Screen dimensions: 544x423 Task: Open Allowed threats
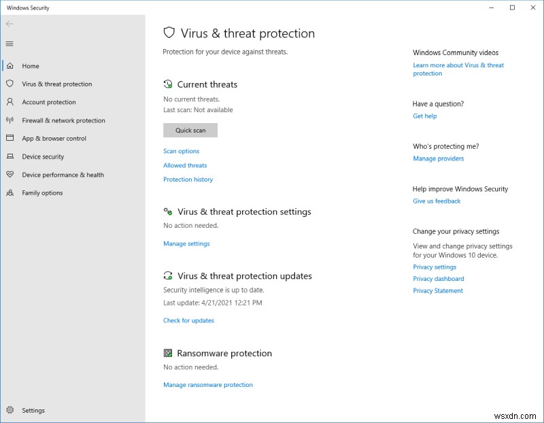click(185, 165)
